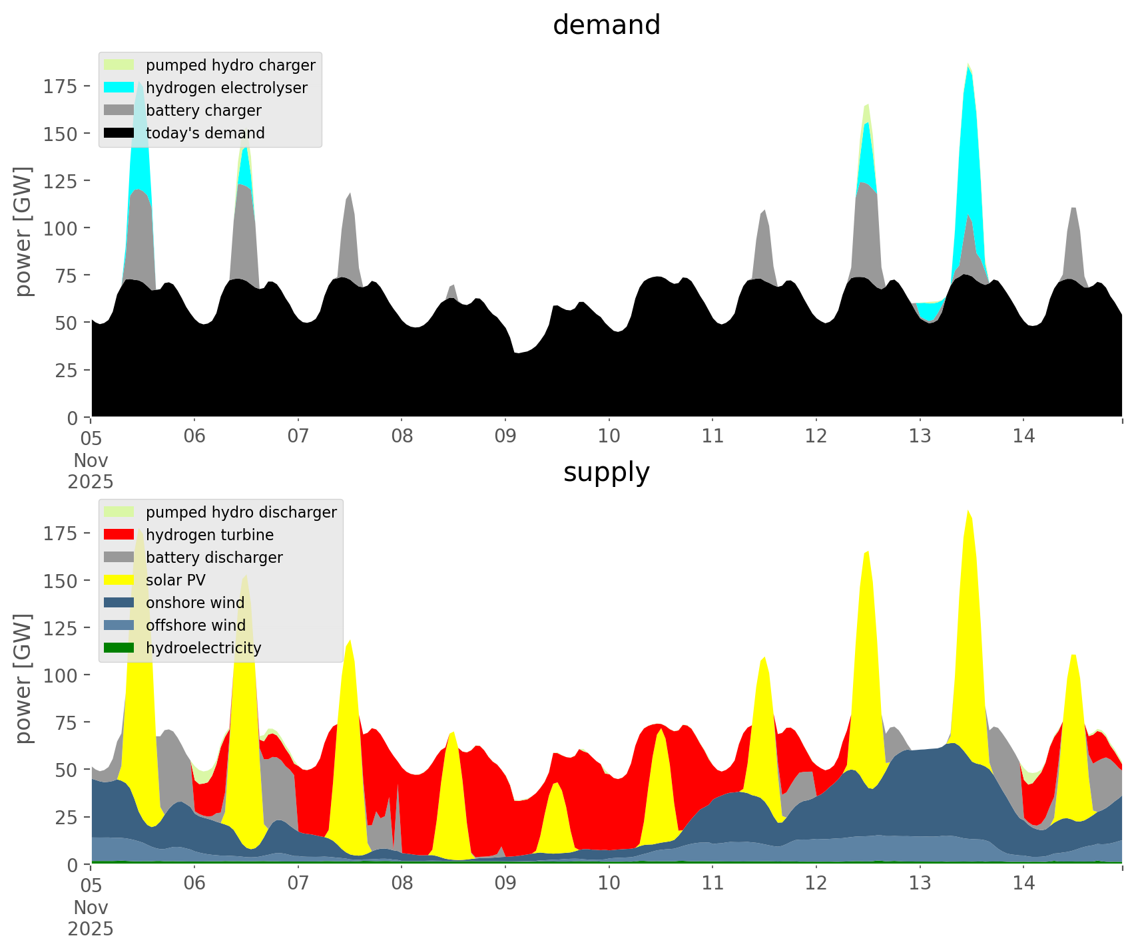The image size is (1136, 952).
Task: Select the yellow solar PV legend swatch
Action: point(119,580)
